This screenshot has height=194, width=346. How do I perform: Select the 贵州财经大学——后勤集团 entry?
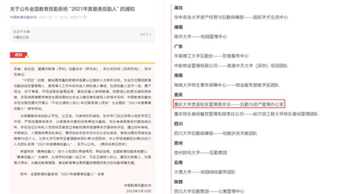click(x=200, y=153)
